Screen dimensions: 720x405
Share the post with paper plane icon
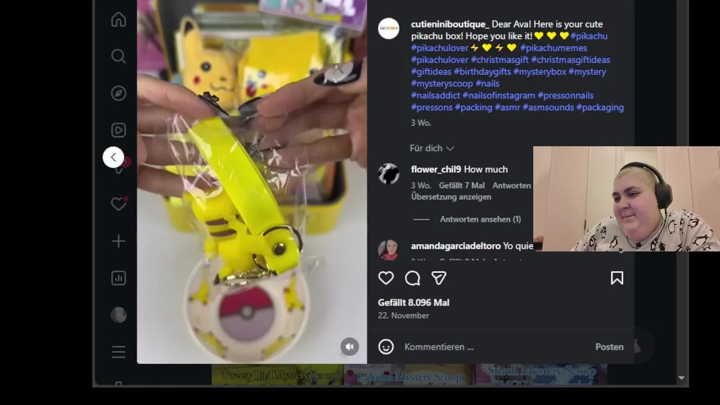click(x=439, y=278)
